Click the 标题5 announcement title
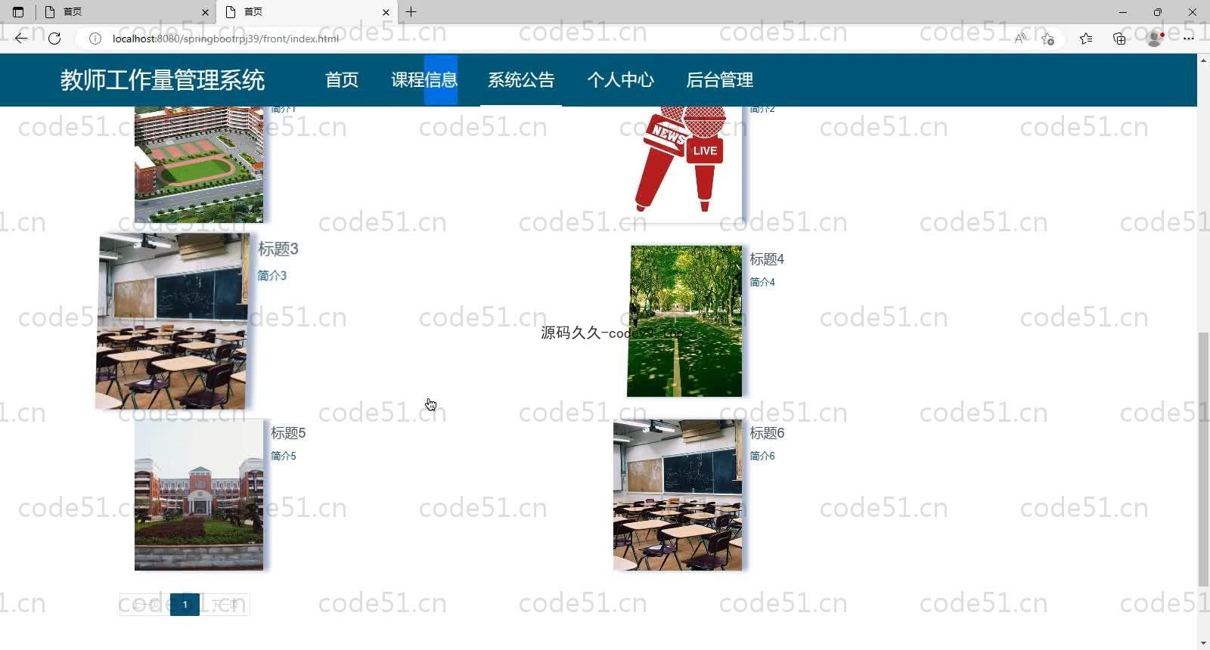1210x650 pixels. click(288, 433)
